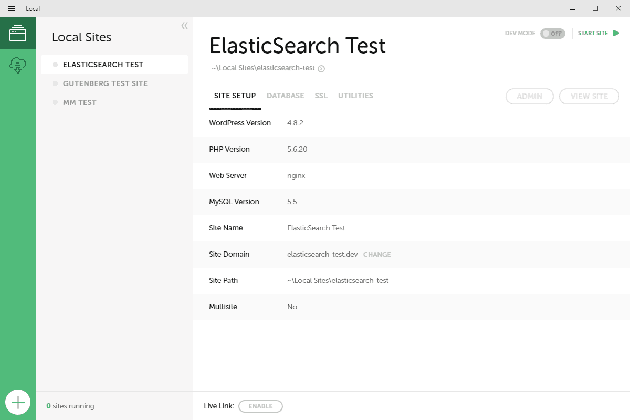The width and height of the screenshot is (630, 420).
Task: Open the hamburger menu in title bar
Action: point(12,8)
